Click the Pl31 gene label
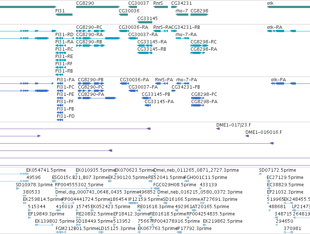 pos(60,11)
